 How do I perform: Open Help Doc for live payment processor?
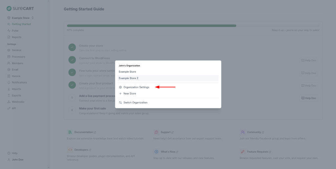308,98
